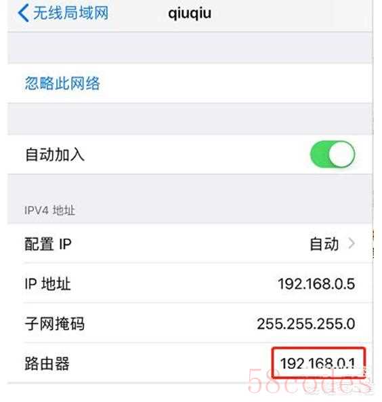Select the 子网掩码 row label
382x402 pixels.
tap(55, 324)
